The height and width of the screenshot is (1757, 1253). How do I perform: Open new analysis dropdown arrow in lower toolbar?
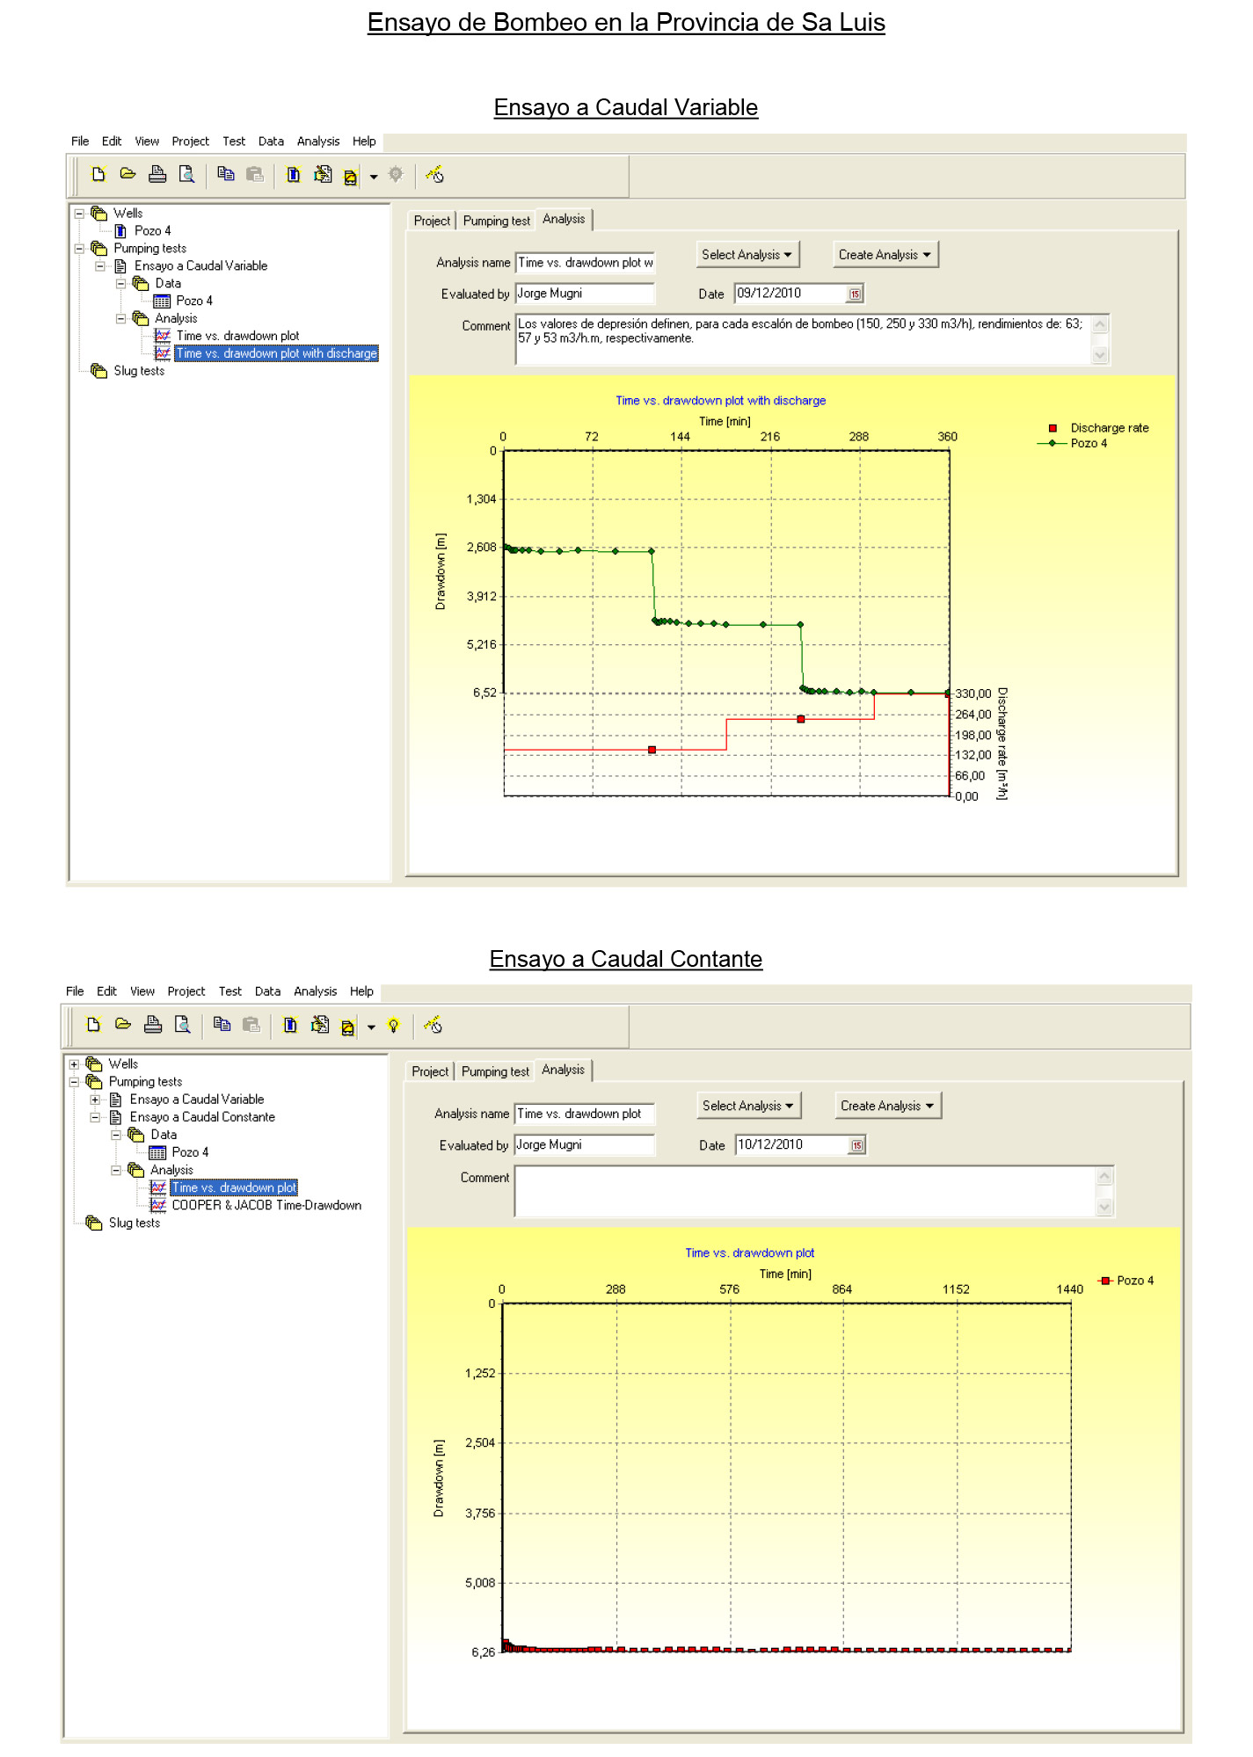pos(371,1027)
